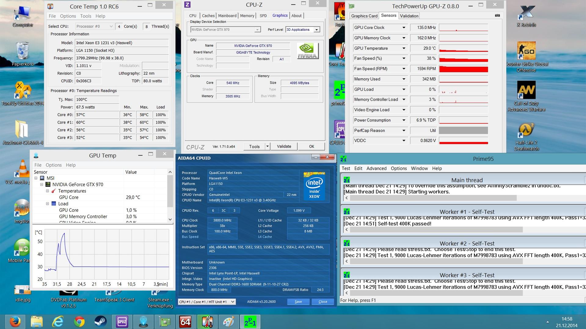Open Firefox from the taskbar
This screenshot has width=586, height=329.
[x=15, y=322]
